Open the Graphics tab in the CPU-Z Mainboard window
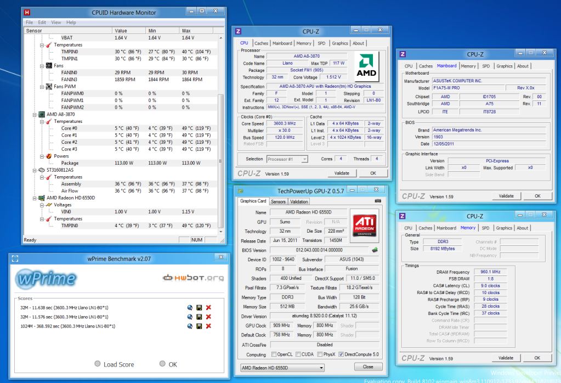 (504, 66)
